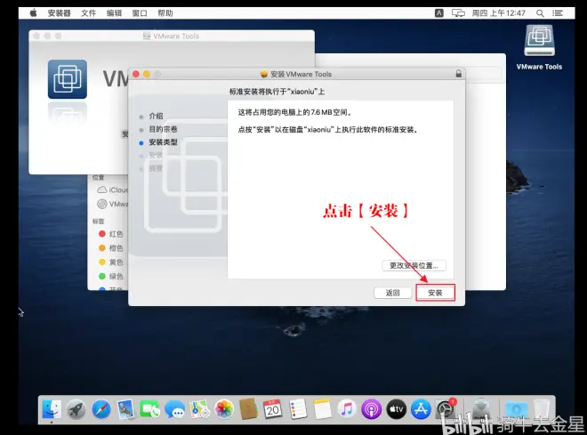Open Mail stamp icon in Dock
The width and height of the screenshot is (587, 435).
point(125,409)
